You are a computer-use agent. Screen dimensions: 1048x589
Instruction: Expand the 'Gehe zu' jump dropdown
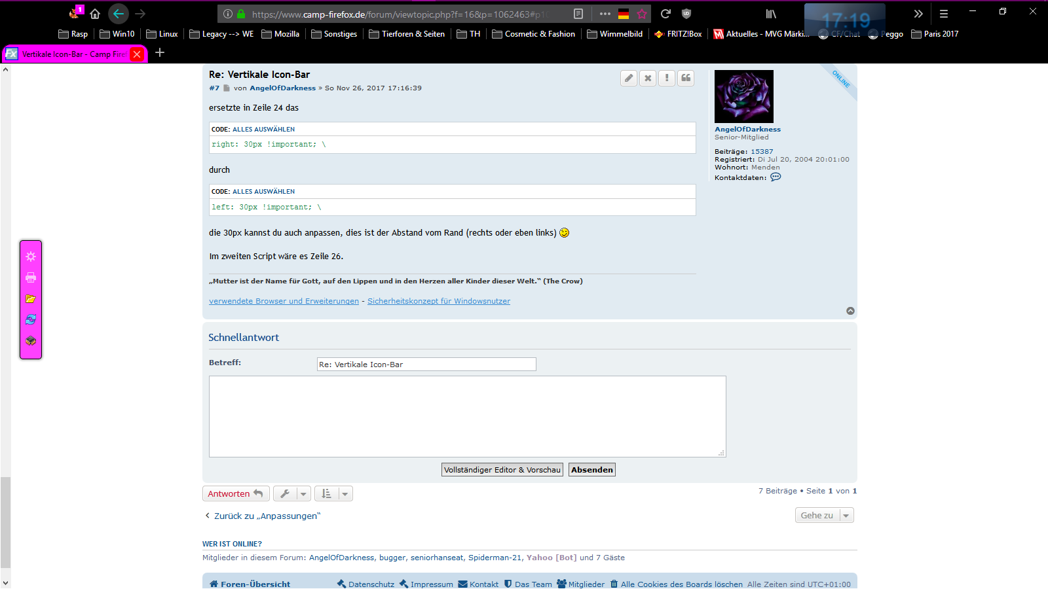point(825,515)
